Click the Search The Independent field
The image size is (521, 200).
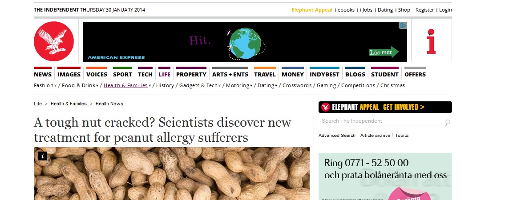point(380,121)
